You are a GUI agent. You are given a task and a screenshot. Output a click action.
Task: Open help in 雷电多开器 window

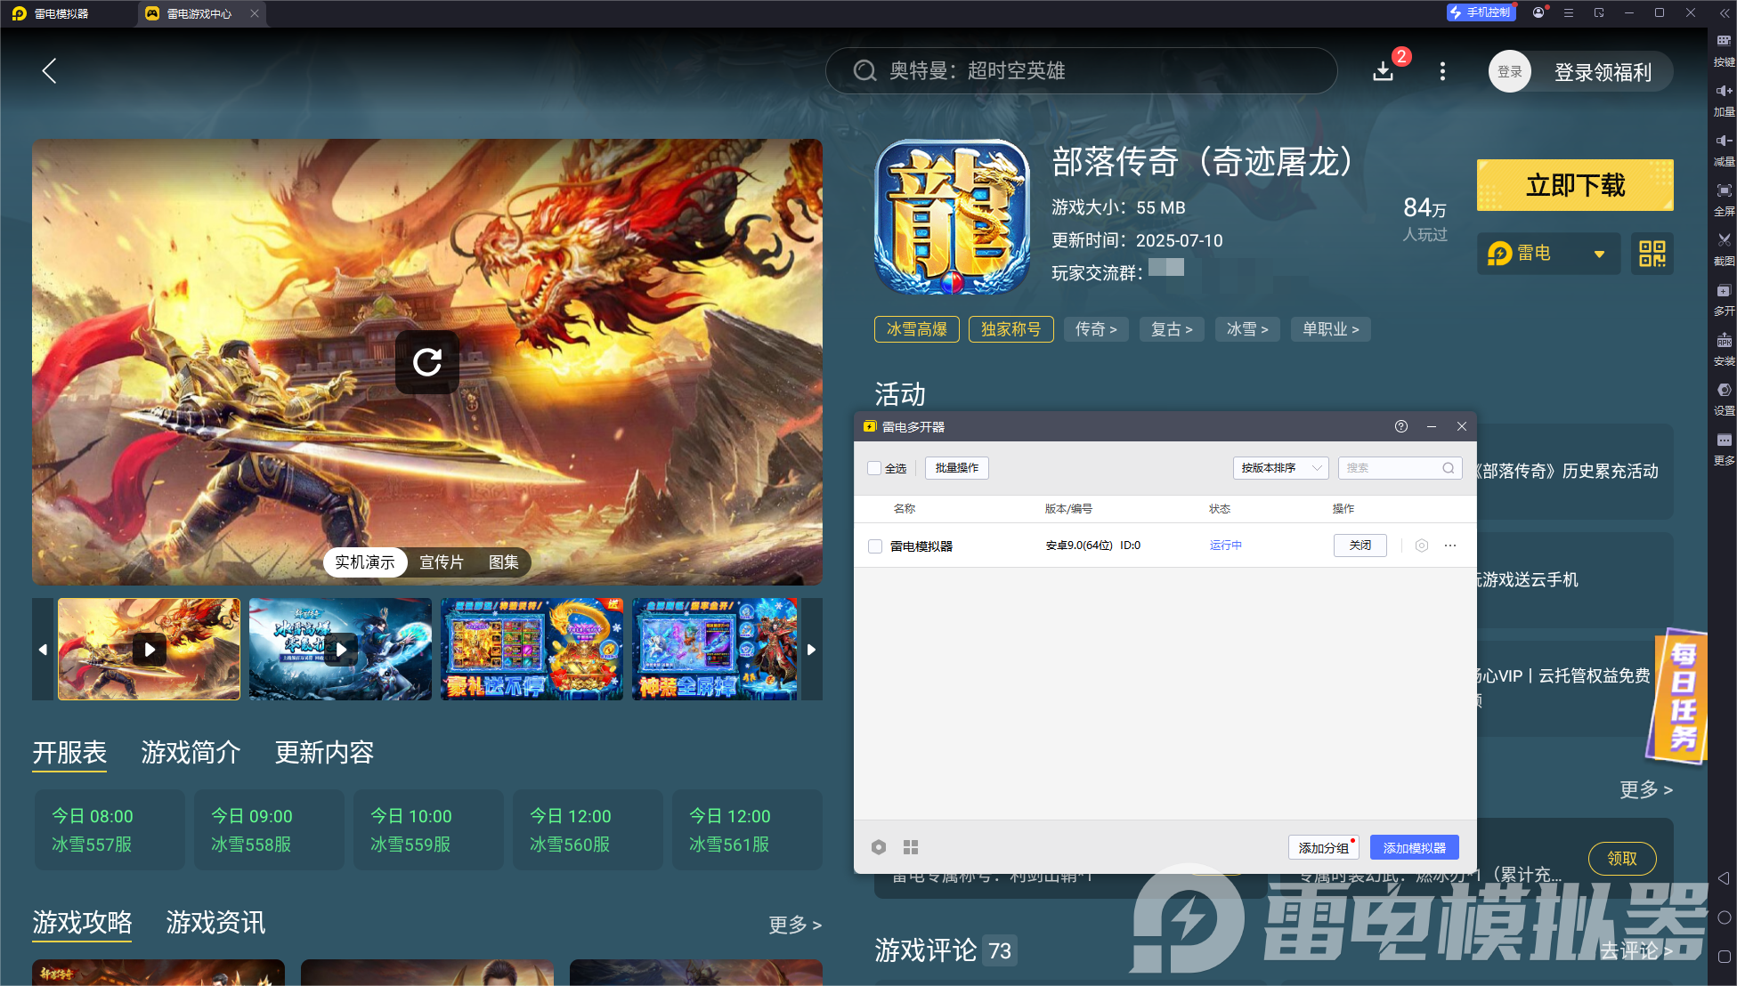click(x=1401, y=426)
